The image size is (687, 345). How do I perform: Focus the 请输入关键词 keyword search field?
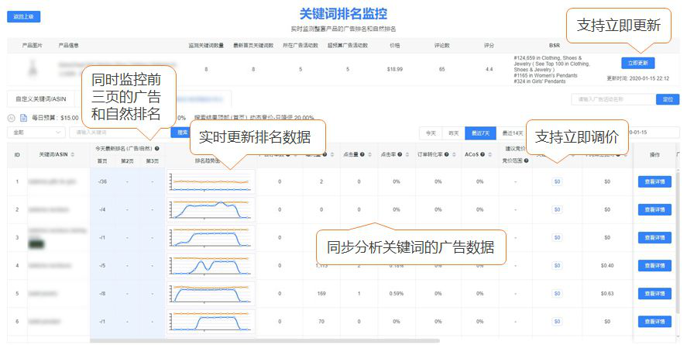click(x=119, y=132)
